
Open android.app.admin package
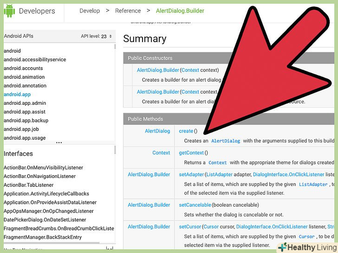click(25, 103)
